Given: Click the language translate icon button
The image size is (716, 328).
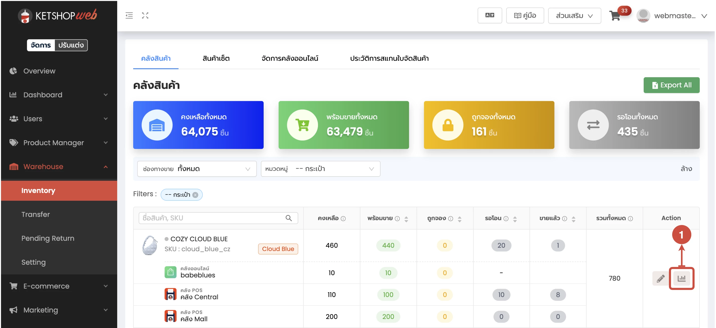Looking at the screenshot, I should click(x=489, y=15).
